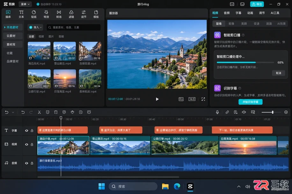Open the 模板 templates panel
This screenshot has width=292, height=194.
click(96, 14)
